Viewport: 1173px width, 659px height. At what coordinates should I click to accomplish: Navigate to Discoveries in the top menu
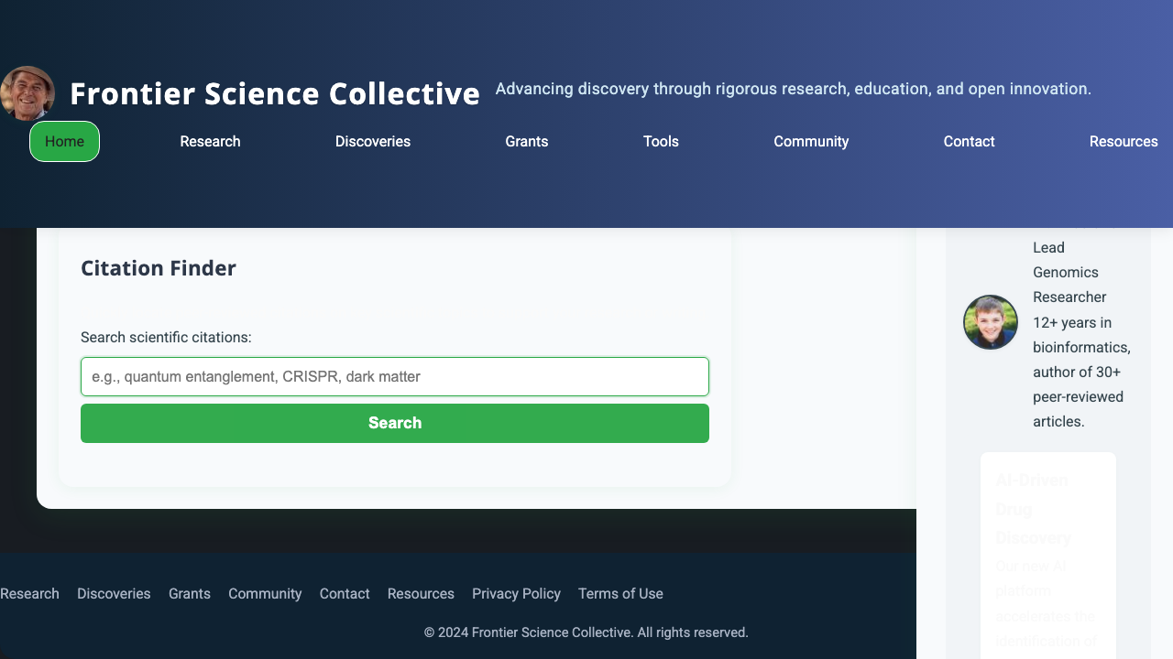[x=373, y=141]
